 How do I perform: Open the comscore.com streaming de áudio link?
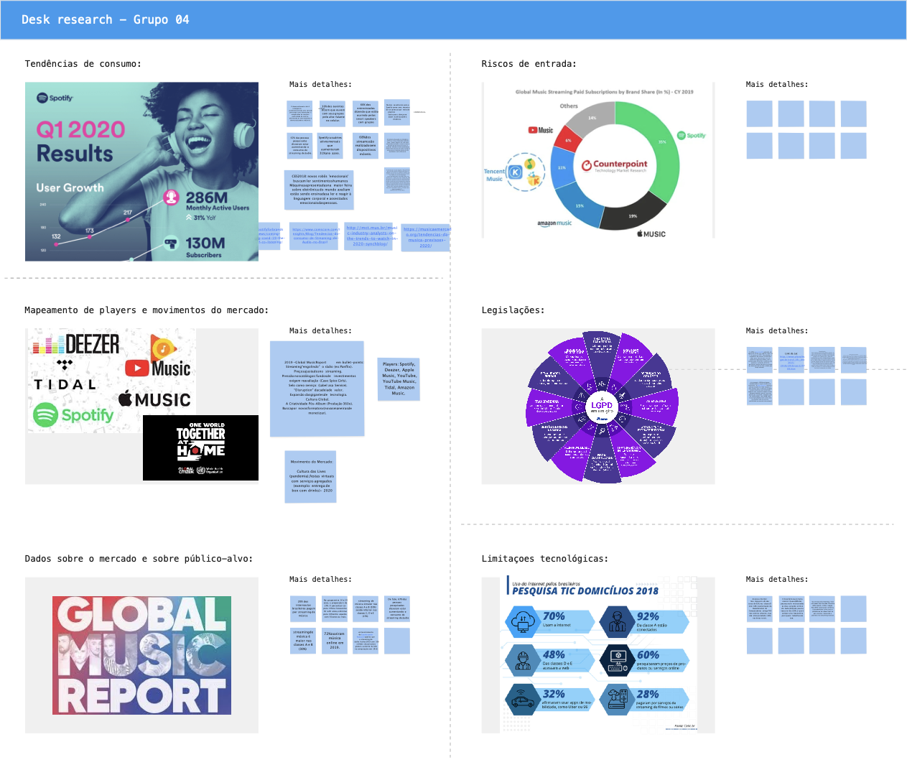315,236
